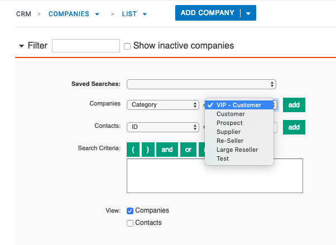
Task: Collapse the Filter section triangle
Action: pyautogui.click(x=22, y=46)
